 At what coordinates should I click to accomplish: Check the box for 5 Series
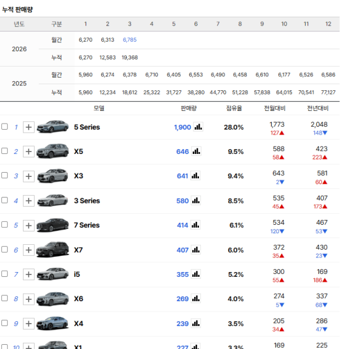click(x=5, y=127)
